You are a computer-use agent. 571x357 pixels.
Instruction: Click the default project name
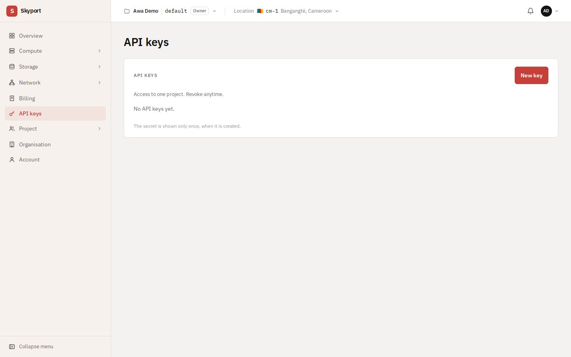[x=176, y=11]
